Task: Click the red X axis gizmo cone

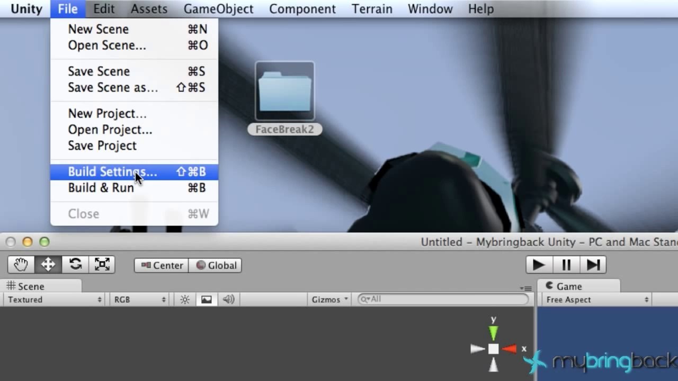Action: click(x=509, y=349)
